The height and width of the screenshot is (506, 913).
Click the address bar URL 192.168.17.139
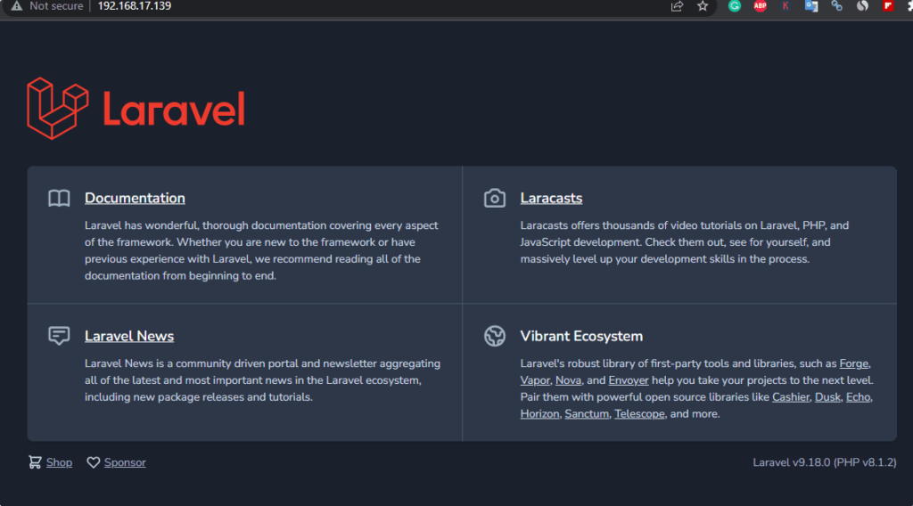click(135, 6)
